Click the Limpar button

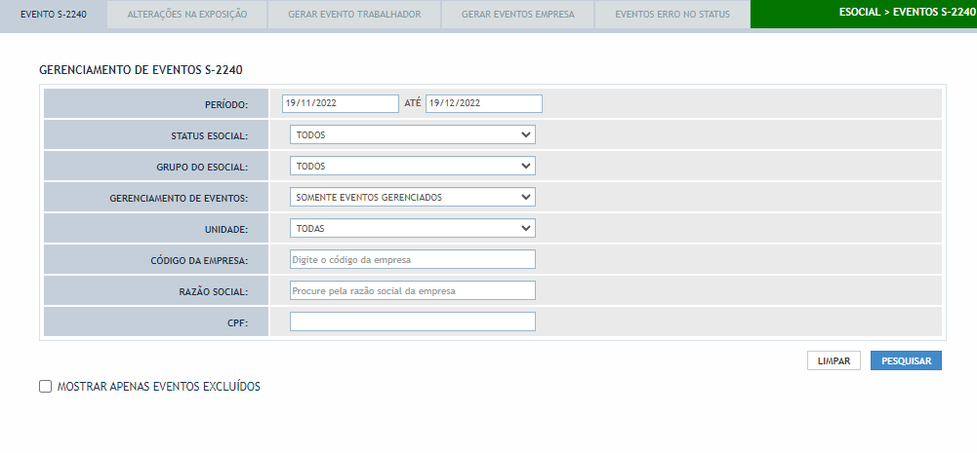[x=834, y=360]
